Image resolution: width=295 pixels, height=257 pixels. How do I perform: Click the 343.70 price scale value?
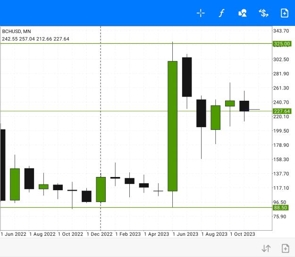(x=281, y=31)
